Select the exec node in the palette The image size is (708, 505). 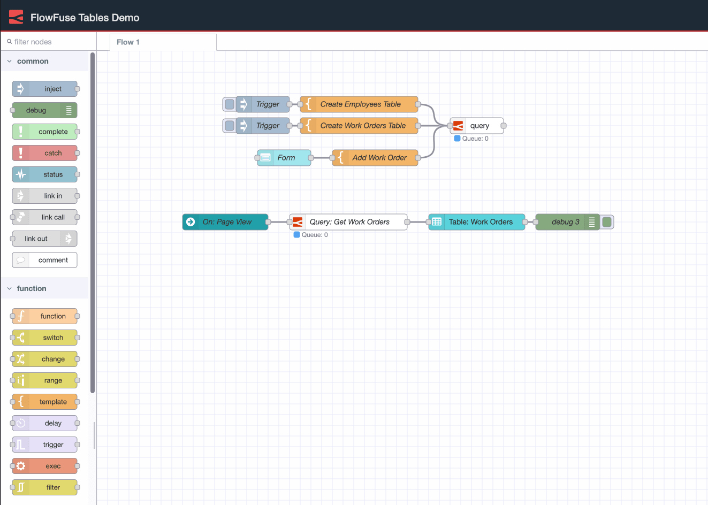(45, 466)
